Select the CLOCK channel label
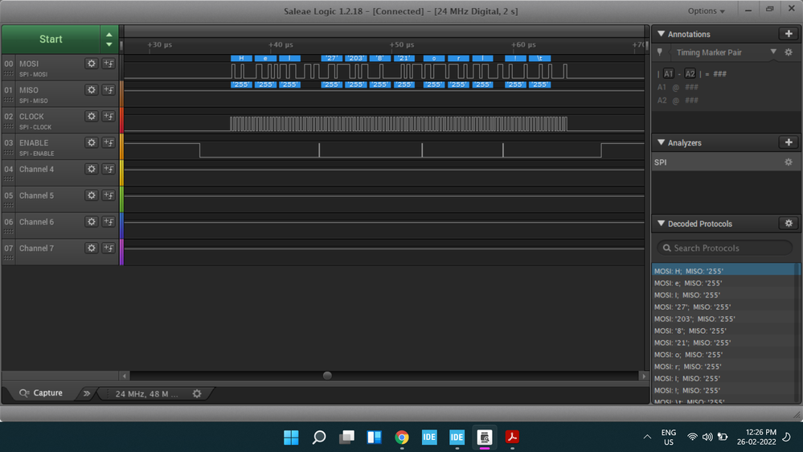 pos(31,117)
